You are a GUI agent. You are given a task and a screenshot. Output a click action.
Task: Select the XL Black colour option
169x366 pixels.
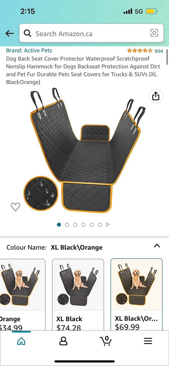(78, 295)
